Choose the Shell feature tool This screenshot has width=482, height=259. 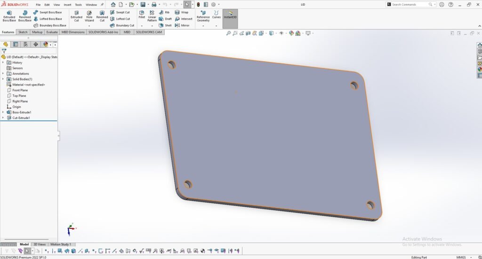(x=165, y=25)
